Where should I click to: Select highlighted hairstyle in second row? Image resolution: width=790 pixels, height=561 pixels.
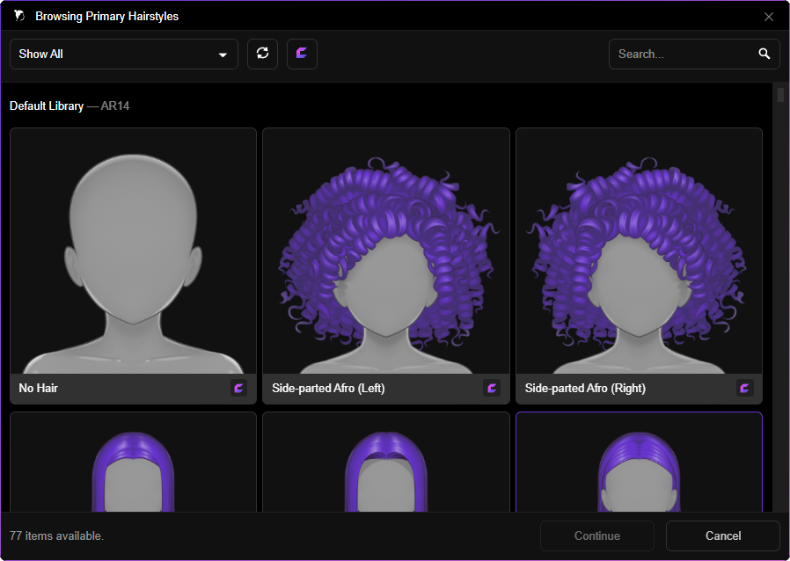(639, 463)
